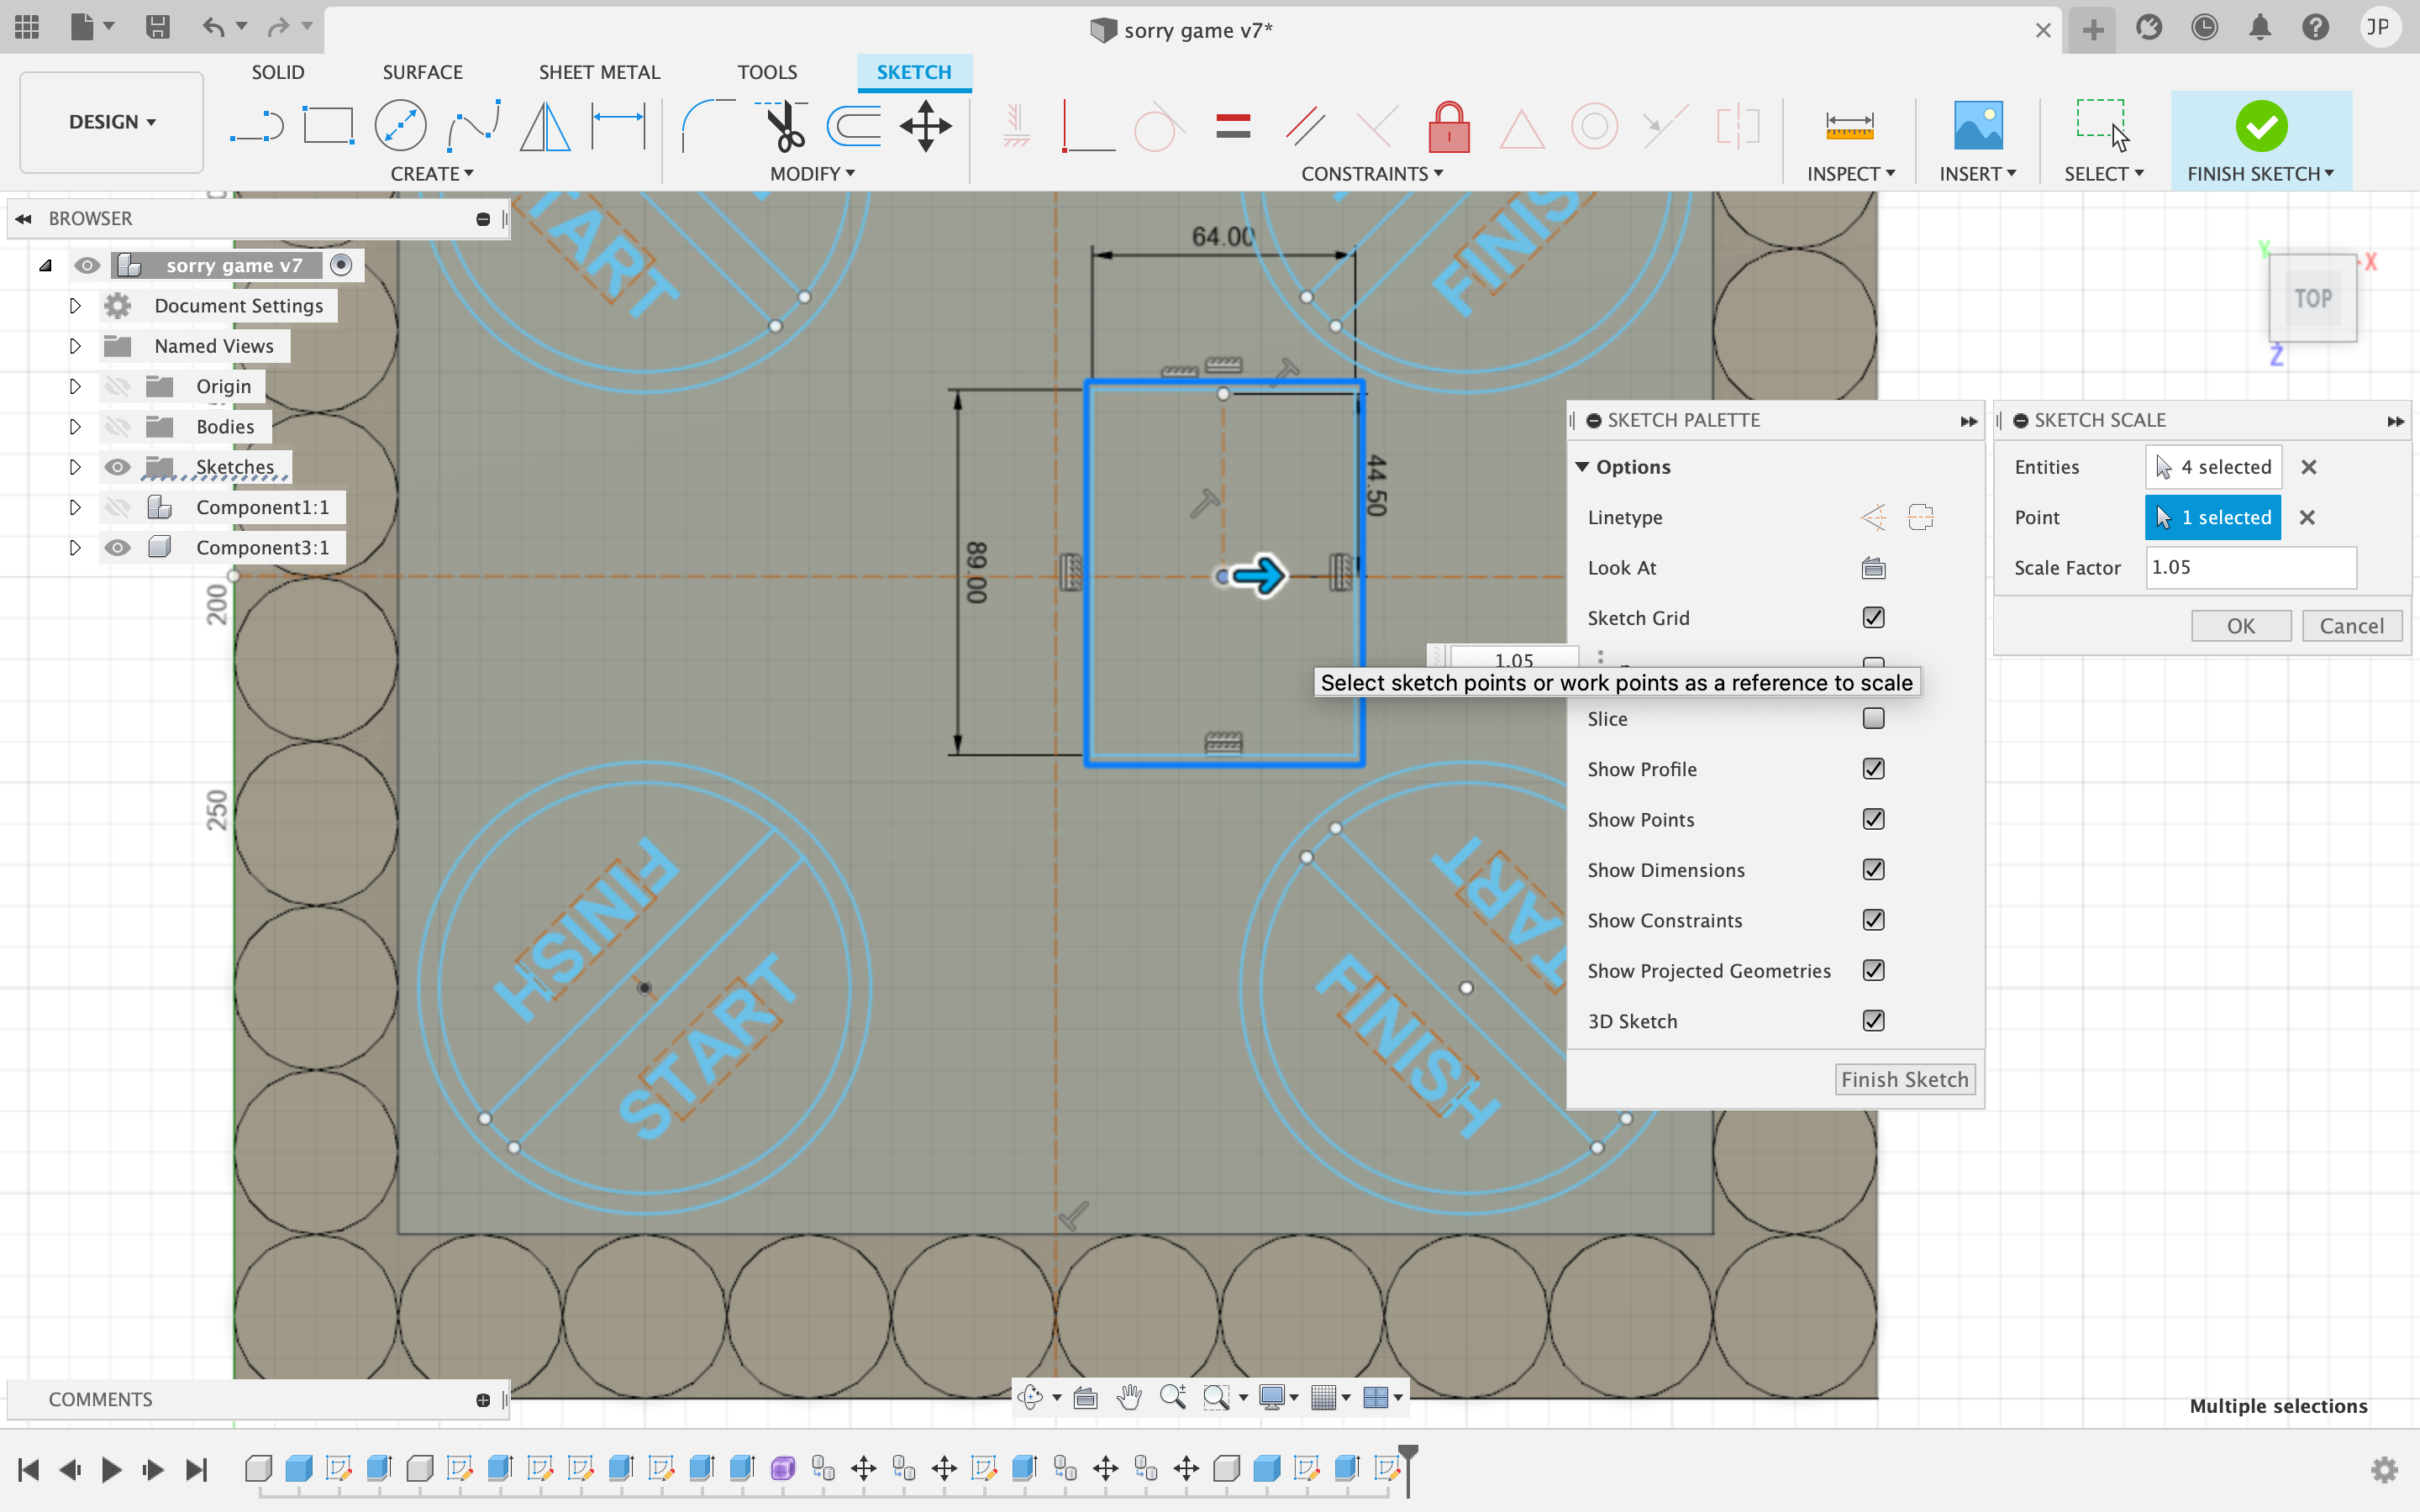Screen dimensions: 2420x1512
Task: Open the MODIFY dropdown menu
Action: (812, 173)
